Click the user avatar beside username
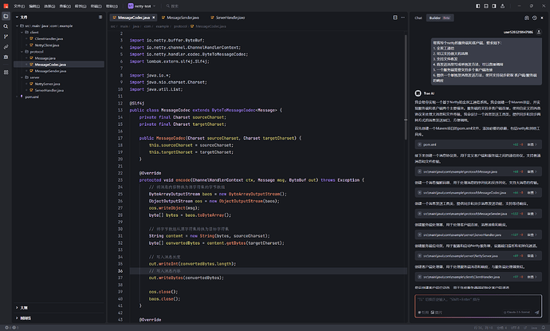The width and height of the screenshot is (550, 331). [x=539, y=32]
